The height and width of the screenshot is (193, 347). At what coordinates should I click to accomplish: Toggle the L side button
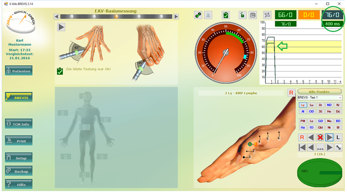pos(339,137)
